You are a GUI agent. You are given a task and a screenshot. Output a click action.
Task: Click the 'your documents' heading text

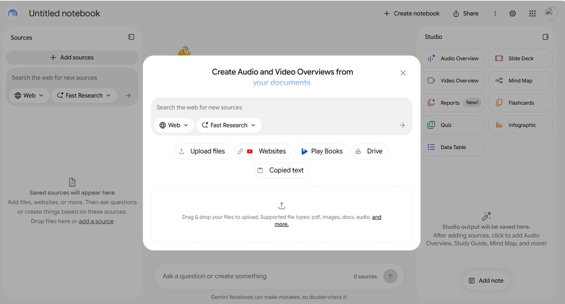(281, 83)
